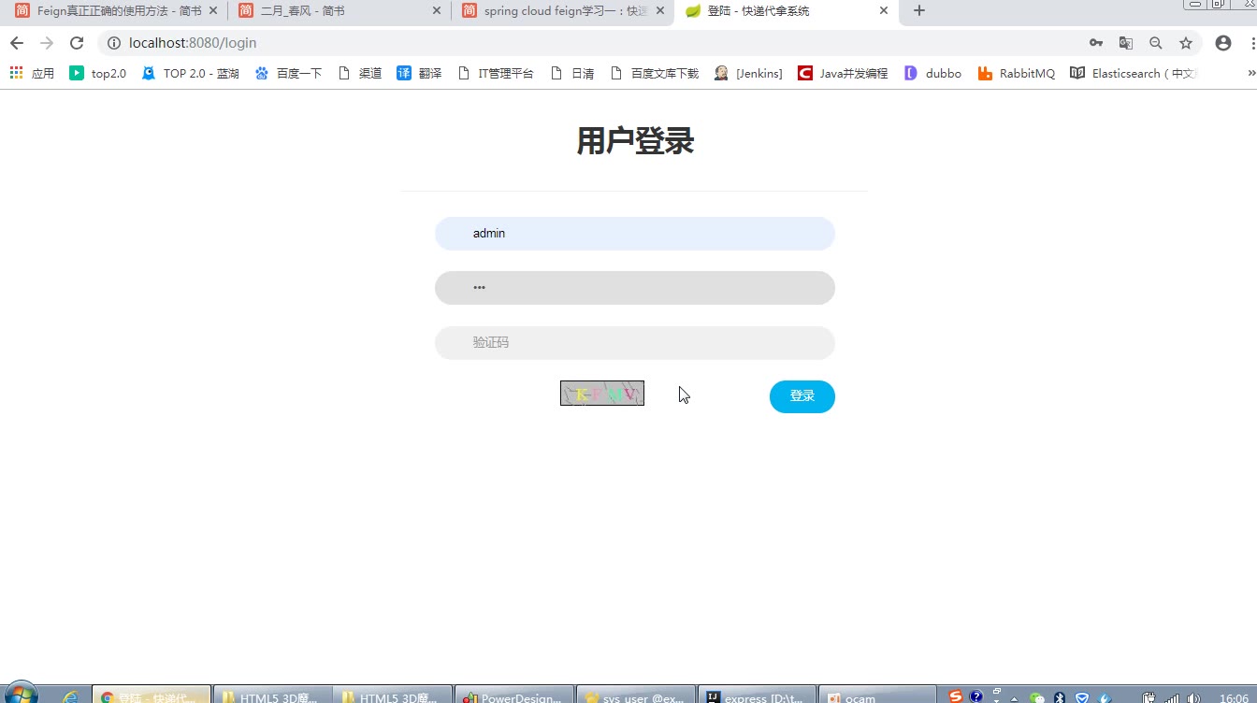Open the dubbo bookmark
Image resolution: width=1257 pixels, height=703 pixels.
933,73
